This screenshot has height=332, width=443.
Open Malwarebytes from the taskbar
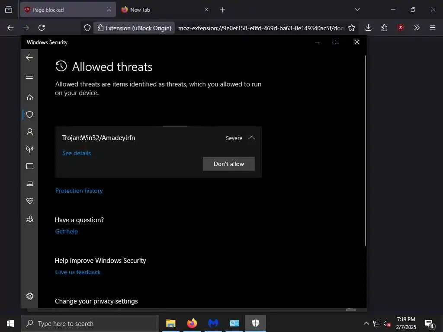pyautogui.click(x=213, y=323)
